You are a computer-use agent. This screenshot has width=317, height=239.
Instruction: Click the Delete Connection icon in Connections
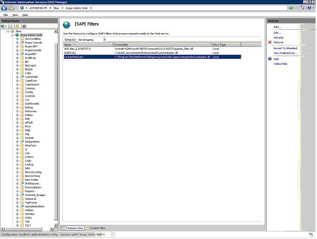click(x=25, y=26)
